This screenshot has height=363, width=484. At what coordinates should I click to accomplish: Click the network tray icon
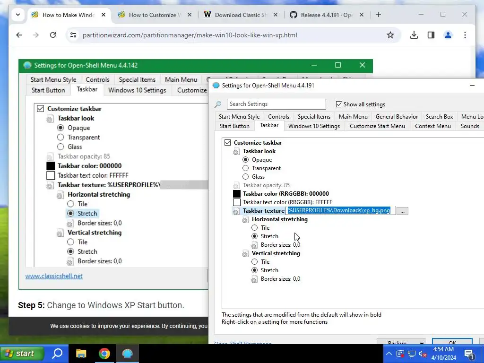412,354
